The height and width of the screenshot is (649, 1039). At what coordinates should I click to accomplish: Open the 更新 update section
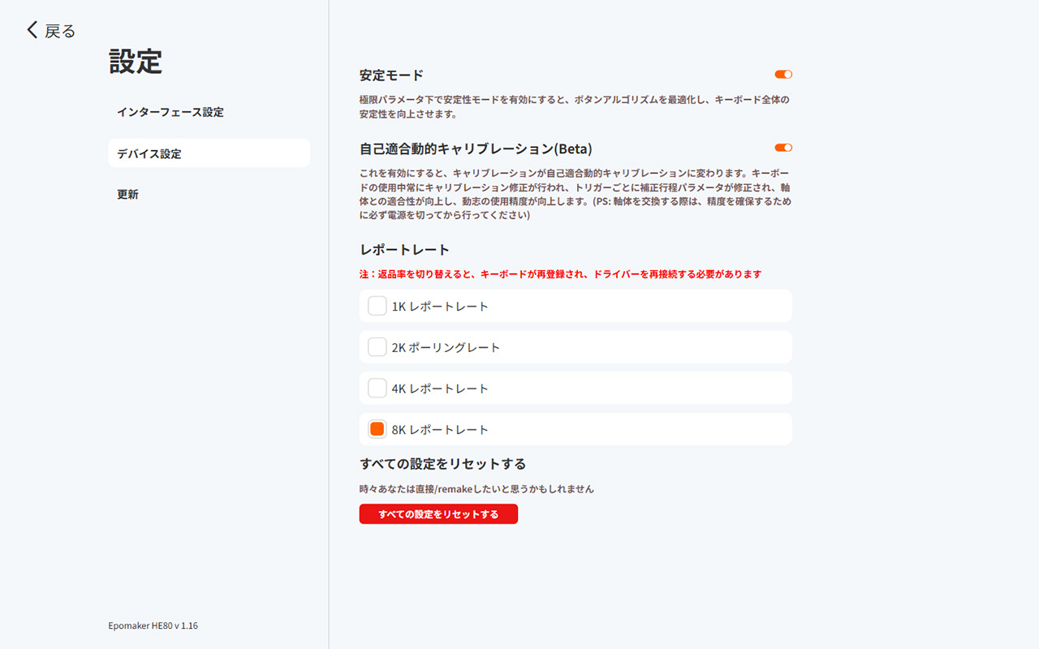127,194
